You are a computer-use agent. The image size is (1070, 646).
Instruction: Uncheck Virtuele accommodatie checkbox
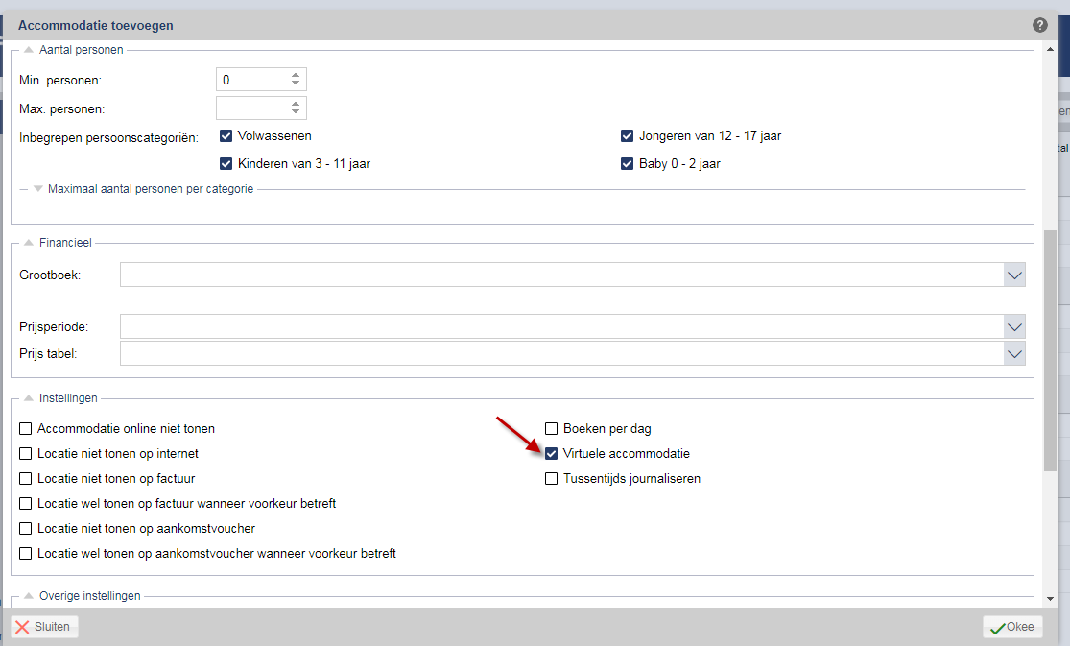(552, 453)
